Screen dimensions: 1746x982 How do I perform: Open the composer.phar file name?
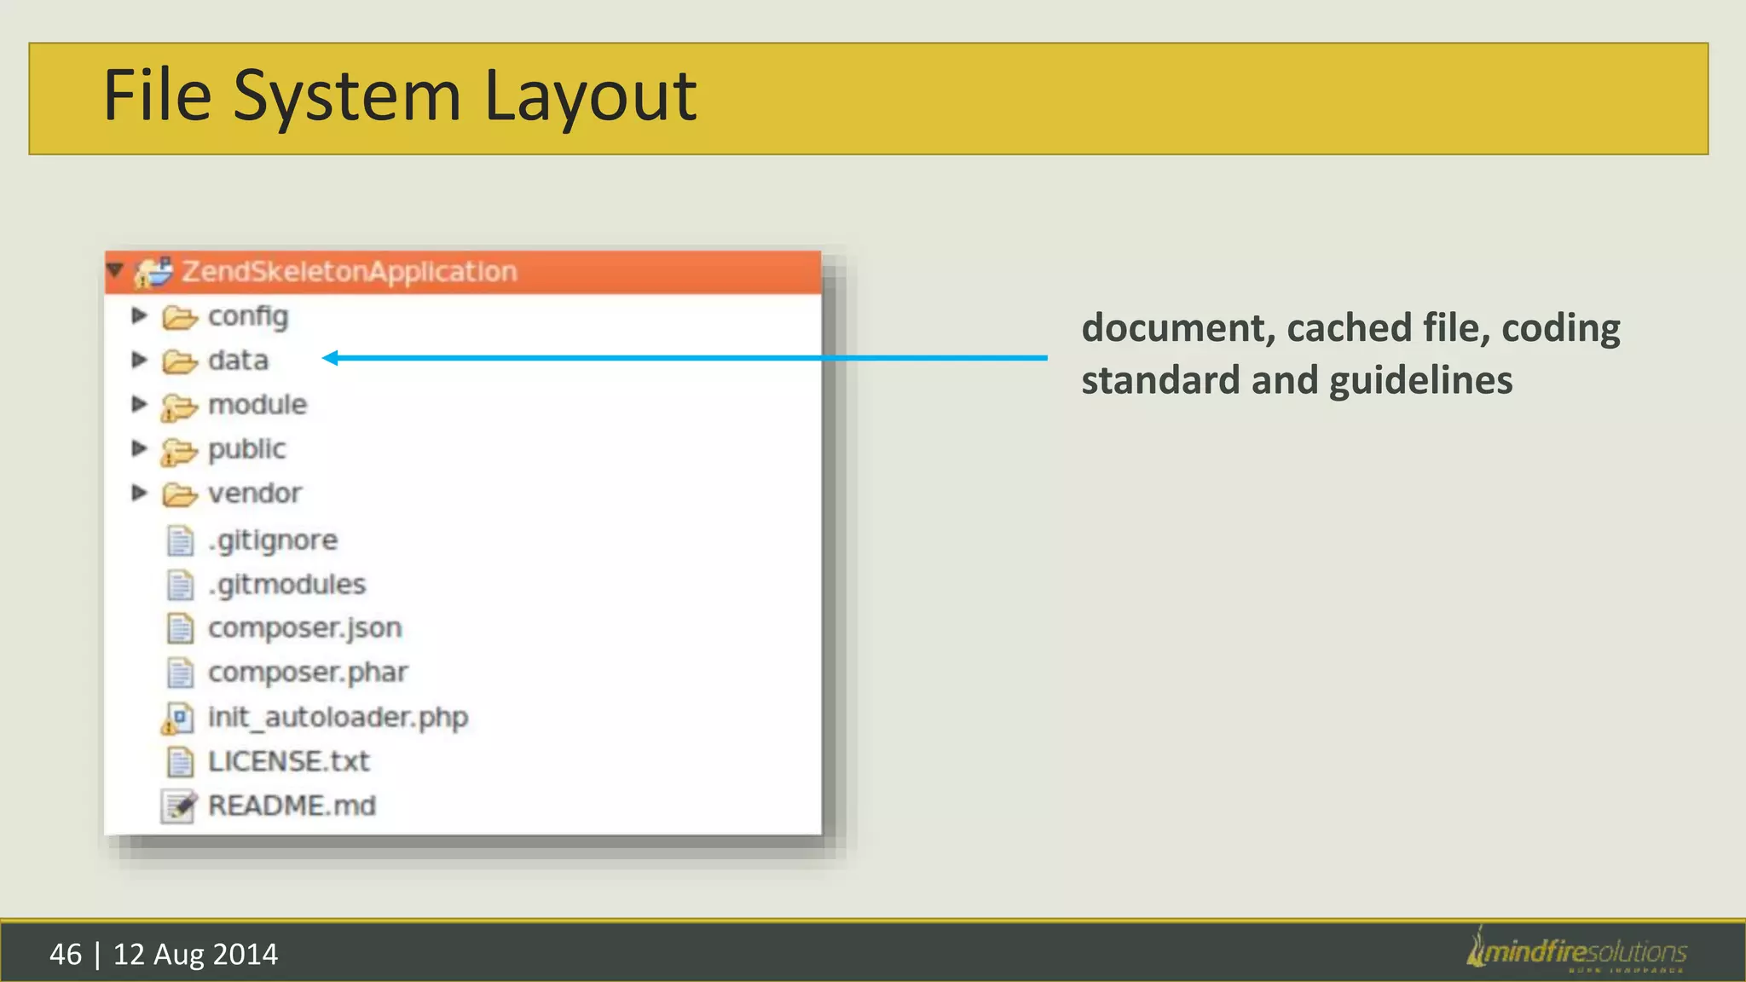click(308, 673)
